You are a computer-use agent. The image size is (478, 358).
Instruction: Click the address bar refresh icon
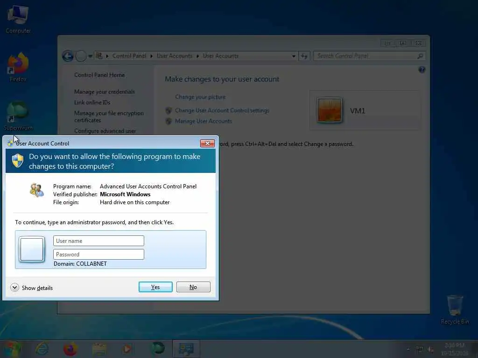(304, 56)
